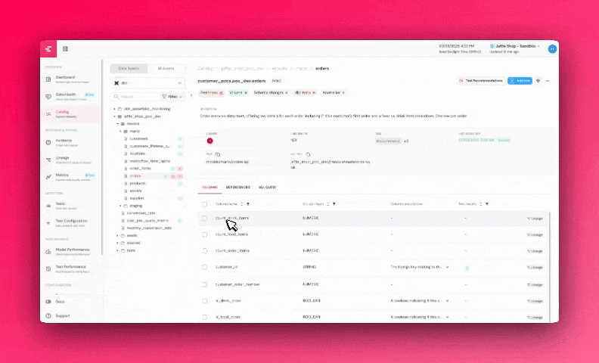Screen dimensions: 599x363
Task: Open Support in the sidebar
Action: [62, 315]
